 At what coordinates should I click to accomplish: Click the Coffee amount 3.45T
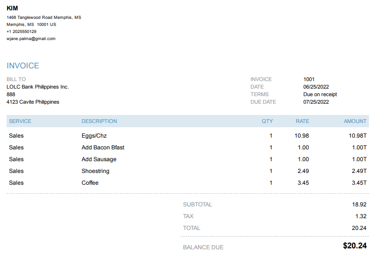click(359, 183)
